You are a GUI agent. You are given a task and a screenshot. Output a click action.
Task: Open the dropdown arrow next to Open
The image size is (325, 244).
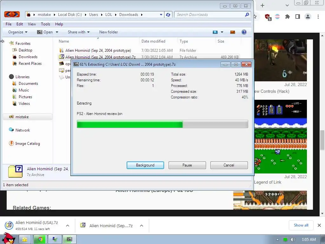(x=57, y=32)
